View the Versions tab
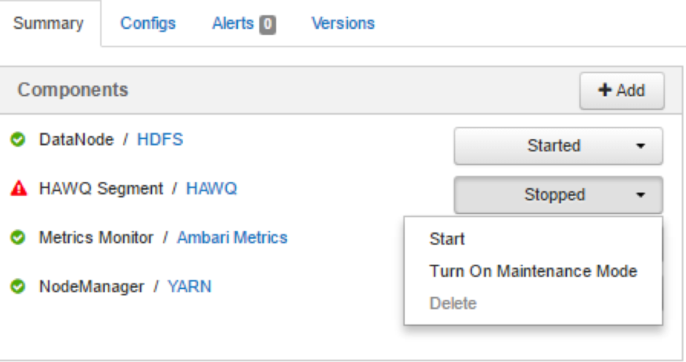 tap(343, 23)
